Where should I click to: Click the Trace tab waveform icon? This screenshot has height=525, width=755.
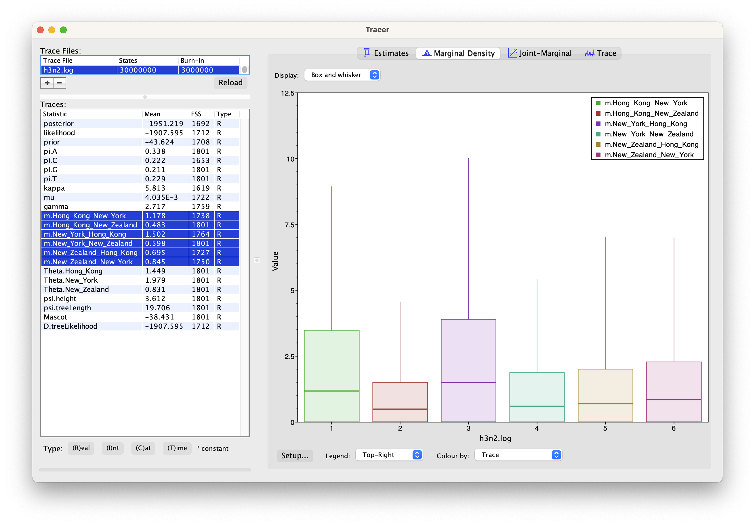coord(589,53)
